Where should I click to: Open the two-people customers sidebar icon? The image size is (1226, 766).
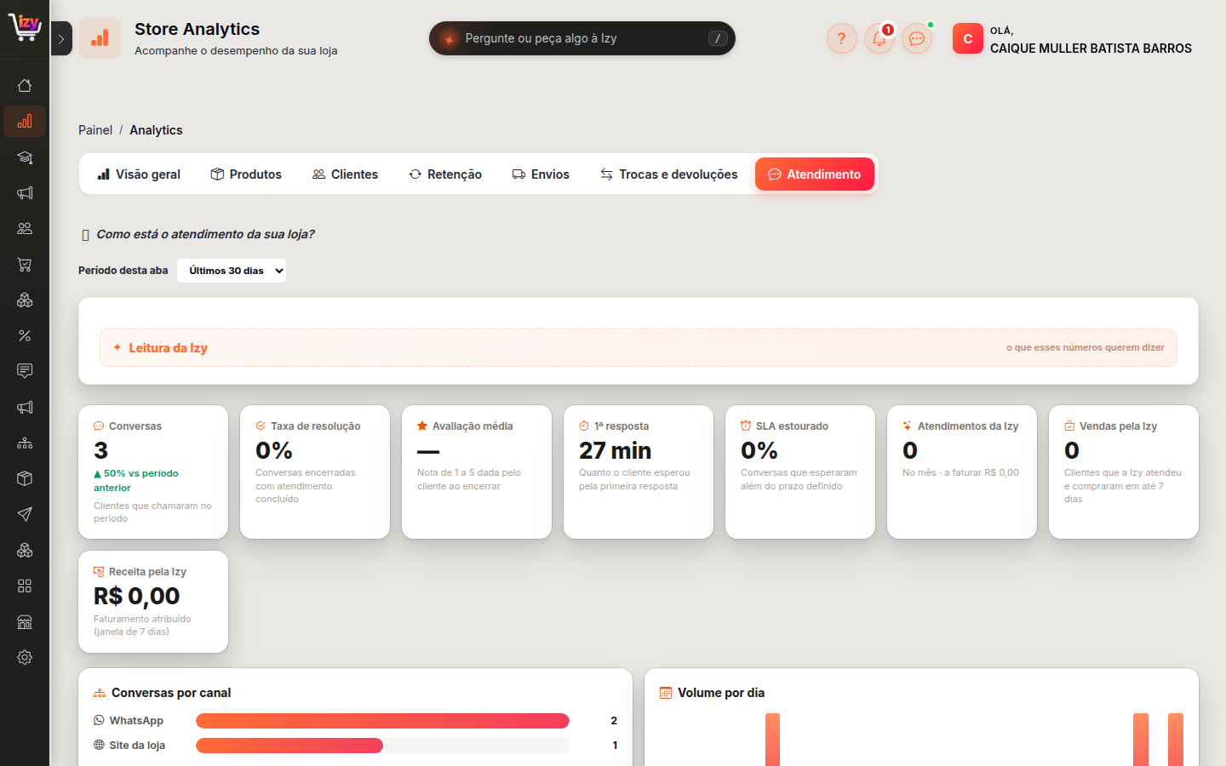pyautogui.click(x=25, y=229)
